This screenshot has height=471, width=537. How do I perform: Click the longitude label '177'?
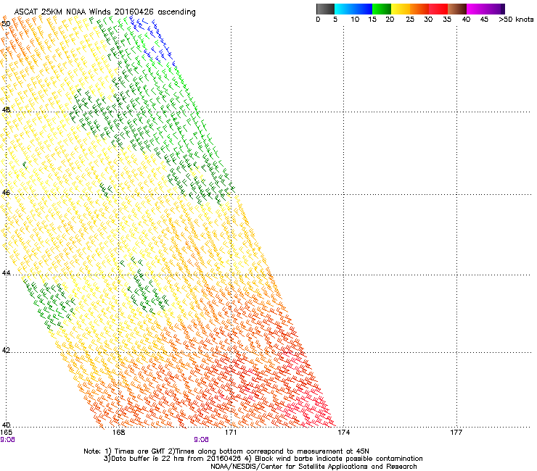coord(456,433)
